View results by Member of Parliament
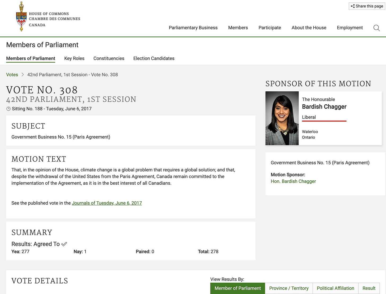 [x=238, y=288]
